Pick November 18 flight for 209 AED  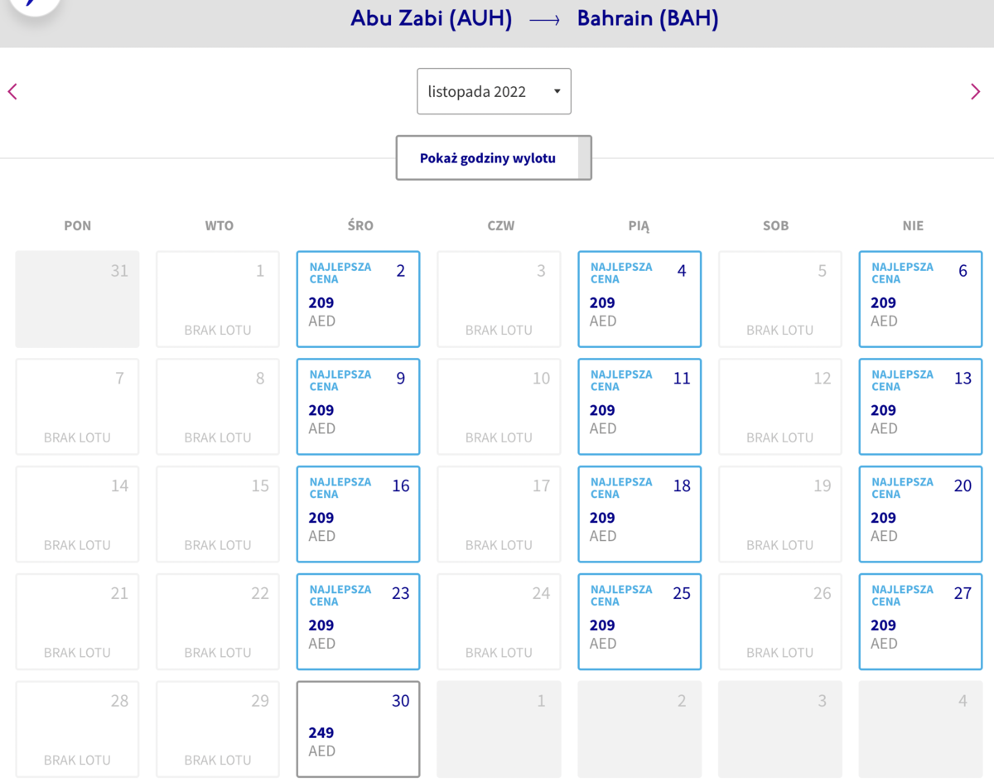[639, 514]
